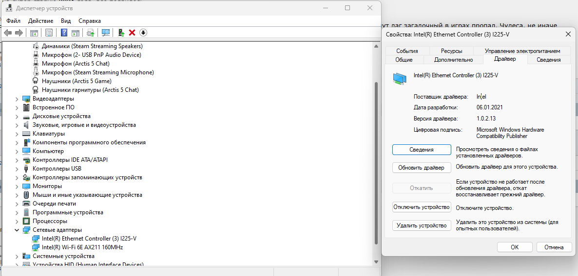Expand the Встроенное ПО node

coord(17,107)
